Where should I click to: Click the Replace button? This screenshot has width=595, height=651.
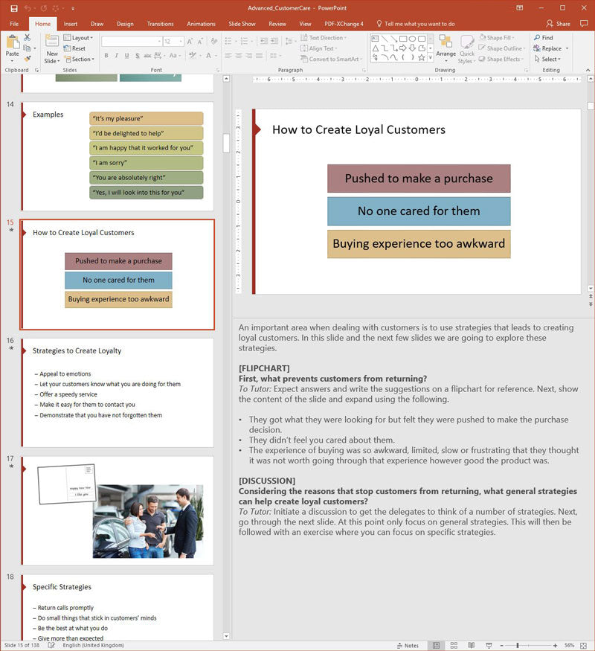(547, 48)
